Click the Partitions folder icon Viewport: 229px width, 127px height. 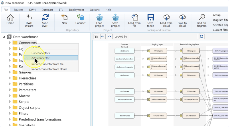pyautogui.click(x=15, y=84)
